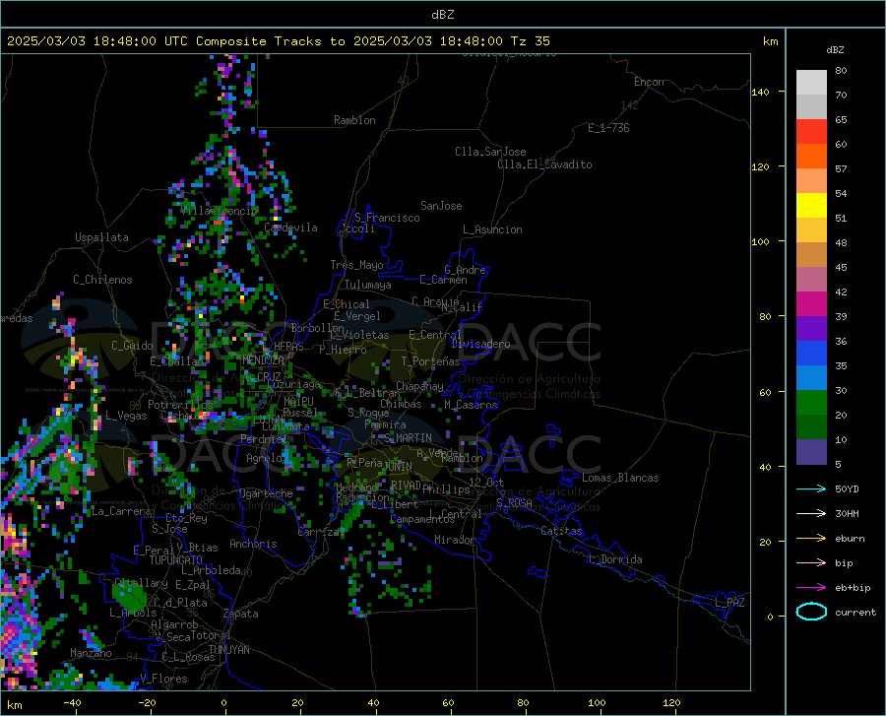Click the green 20 dBZ color swatch
The height and width of the screenshot is (716, 886).
point(811,403)
